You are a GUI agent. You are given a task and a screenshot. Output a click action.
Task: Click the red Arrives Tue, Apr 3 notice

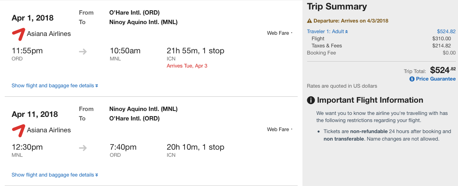187,66
